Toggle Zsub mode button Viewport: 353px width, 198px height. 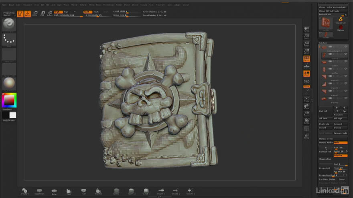coord(96,12)
